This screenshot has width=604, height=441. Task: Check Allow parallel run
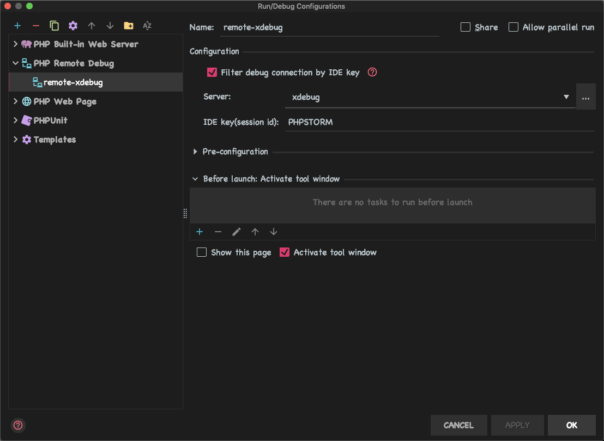[x=514, y=27]
